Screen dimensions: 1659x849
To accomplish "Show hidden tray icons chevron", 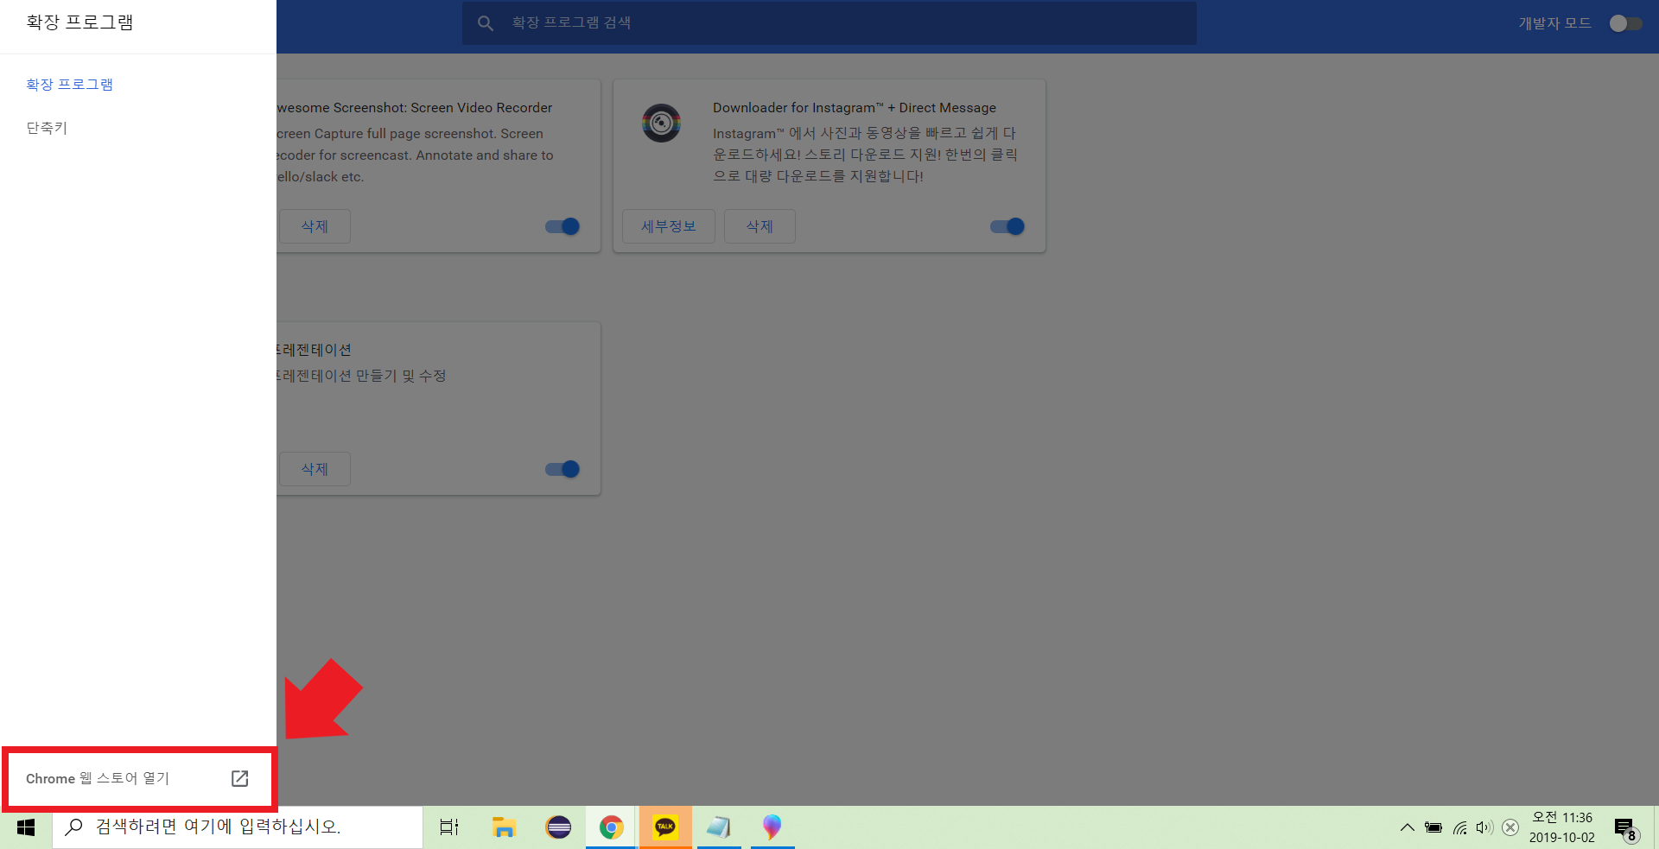I will [x=1408, y=827].
